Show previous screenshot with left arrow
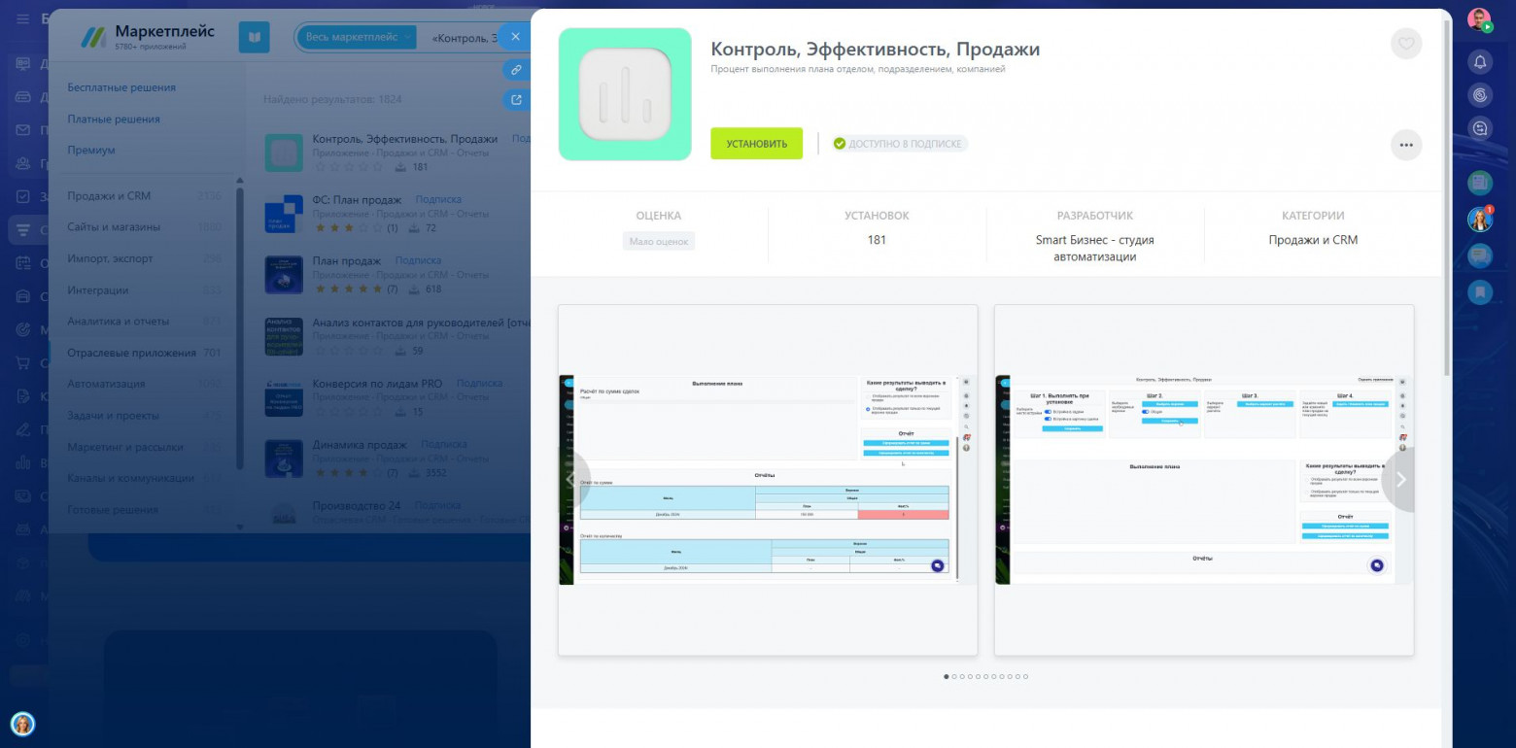Screen dimensions: 1516x748 [x=572, y=479]
